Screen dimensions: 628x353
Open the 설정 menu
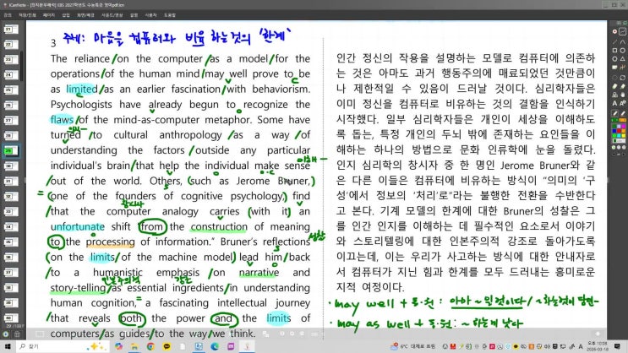[133, 15]
